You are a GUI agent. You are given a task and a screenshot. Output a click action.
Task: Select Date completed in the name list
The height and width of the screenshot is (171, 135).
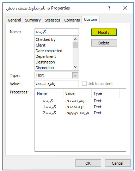pyautogui.click(x=49, y=51)
